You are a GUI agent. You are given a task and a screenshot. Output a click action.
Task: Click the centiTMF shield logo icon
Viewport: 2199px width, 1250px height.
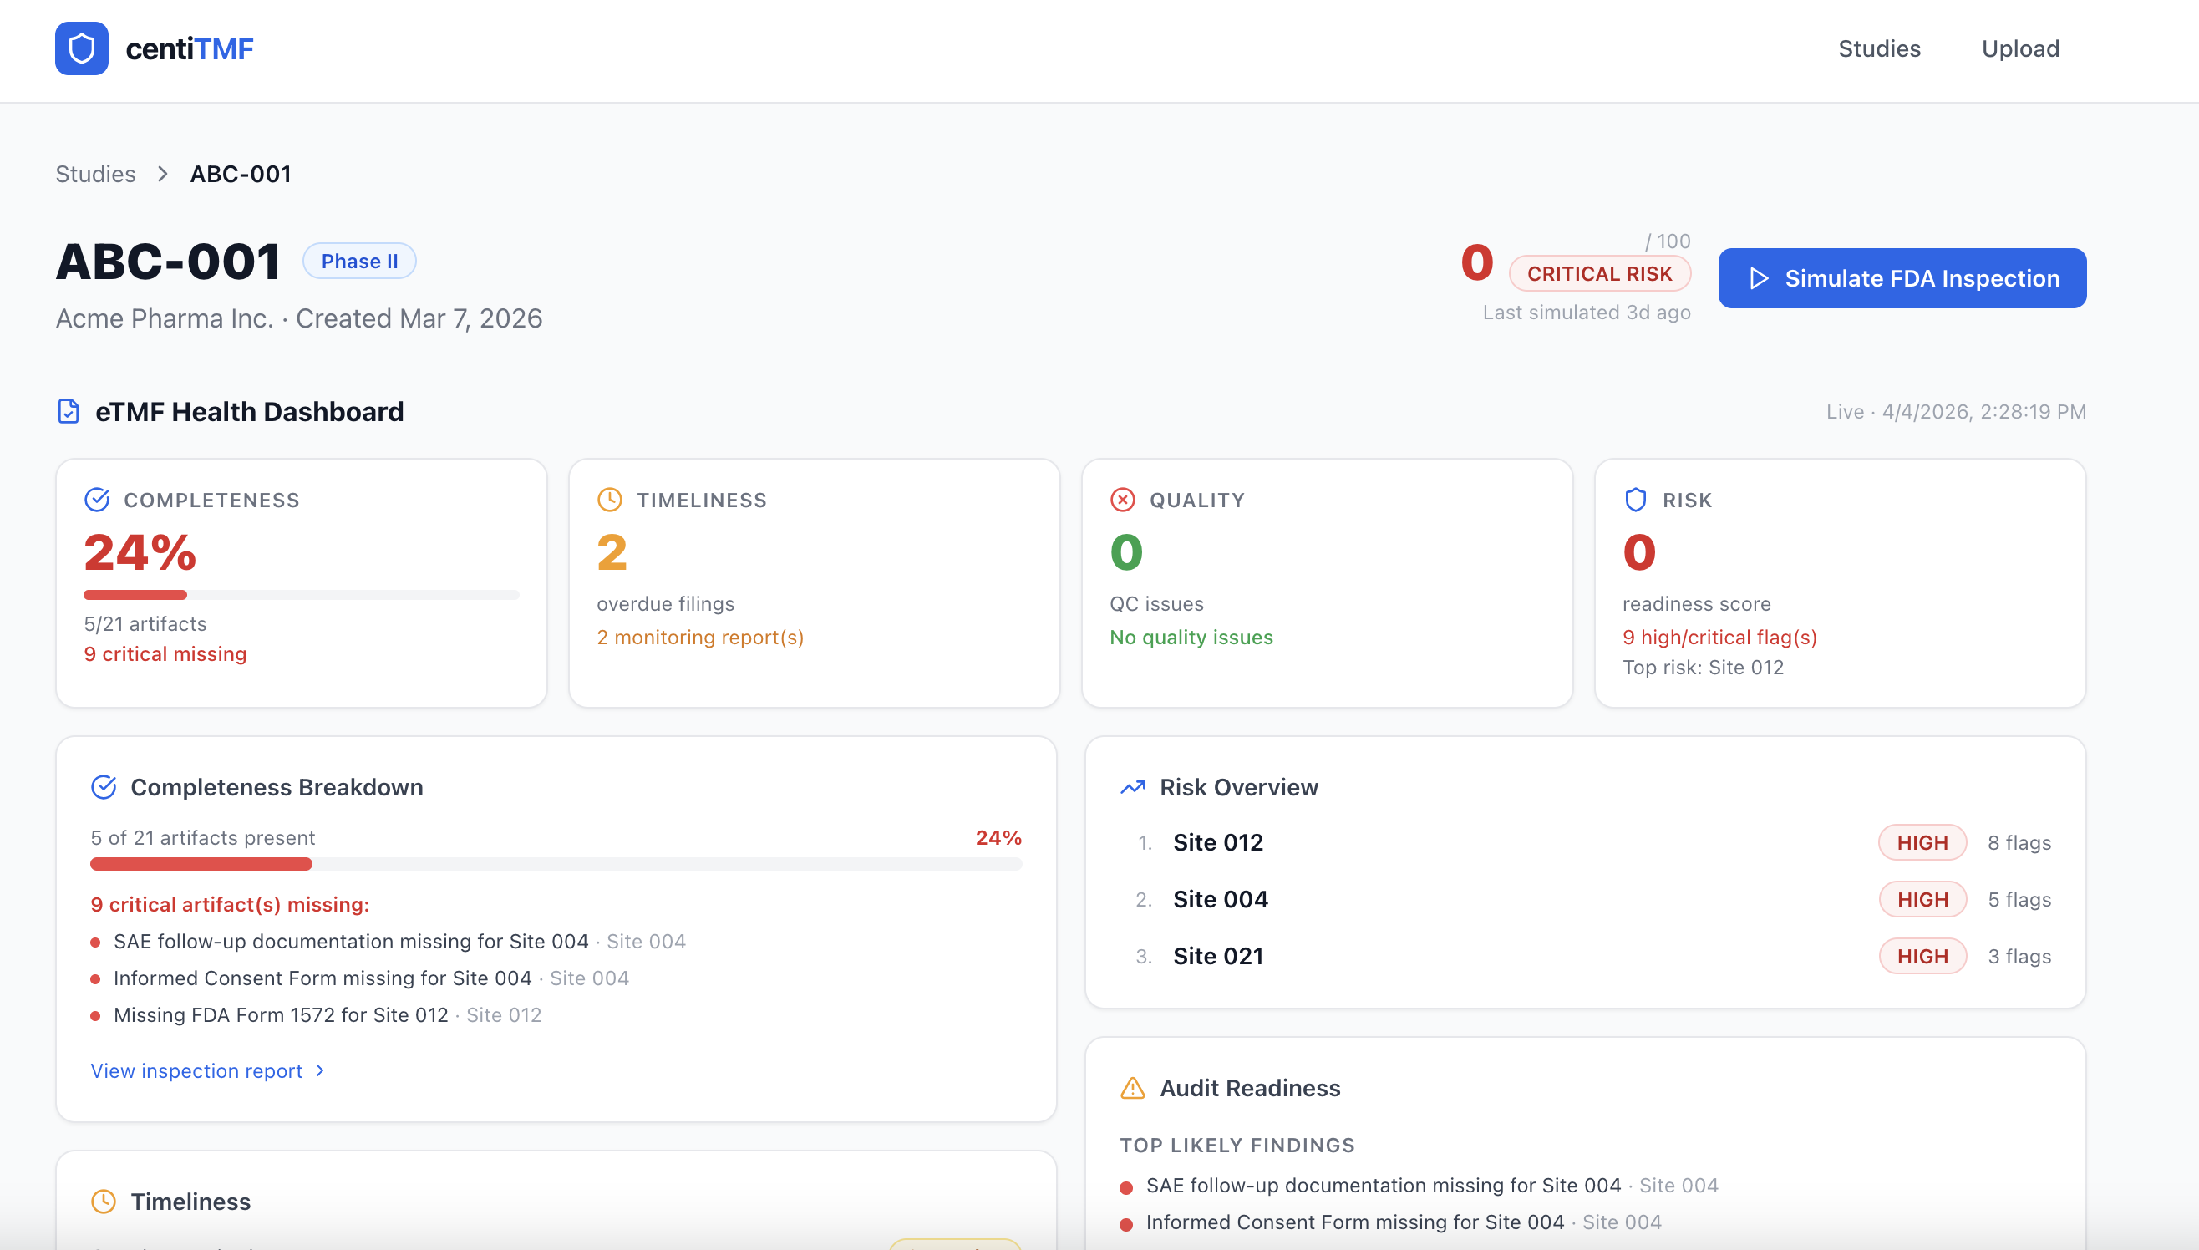[x=82, y=49]
